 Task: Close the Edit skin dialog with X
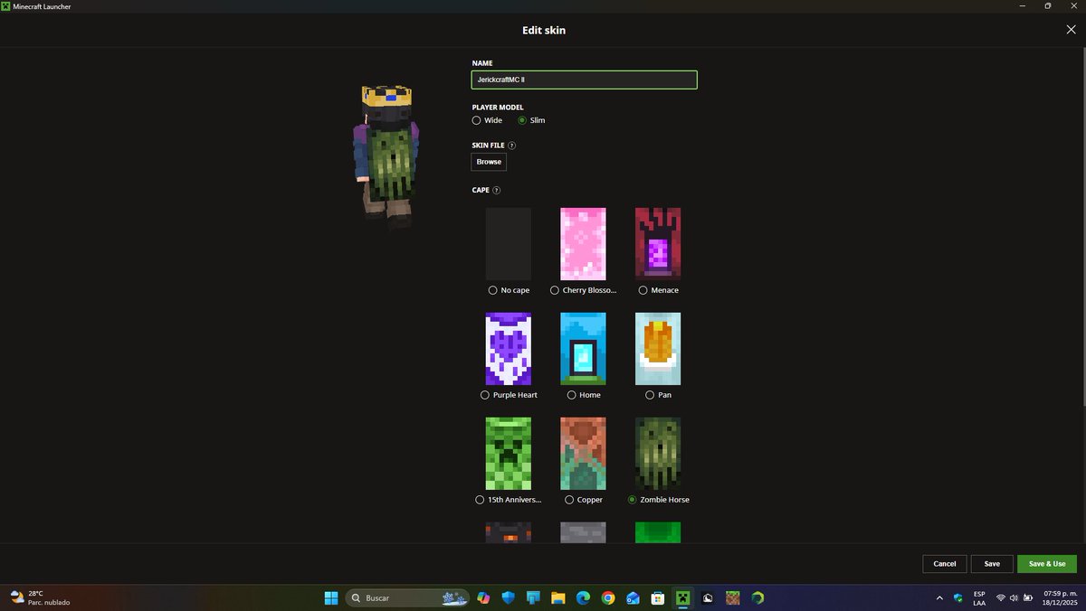coord(1072,30)
